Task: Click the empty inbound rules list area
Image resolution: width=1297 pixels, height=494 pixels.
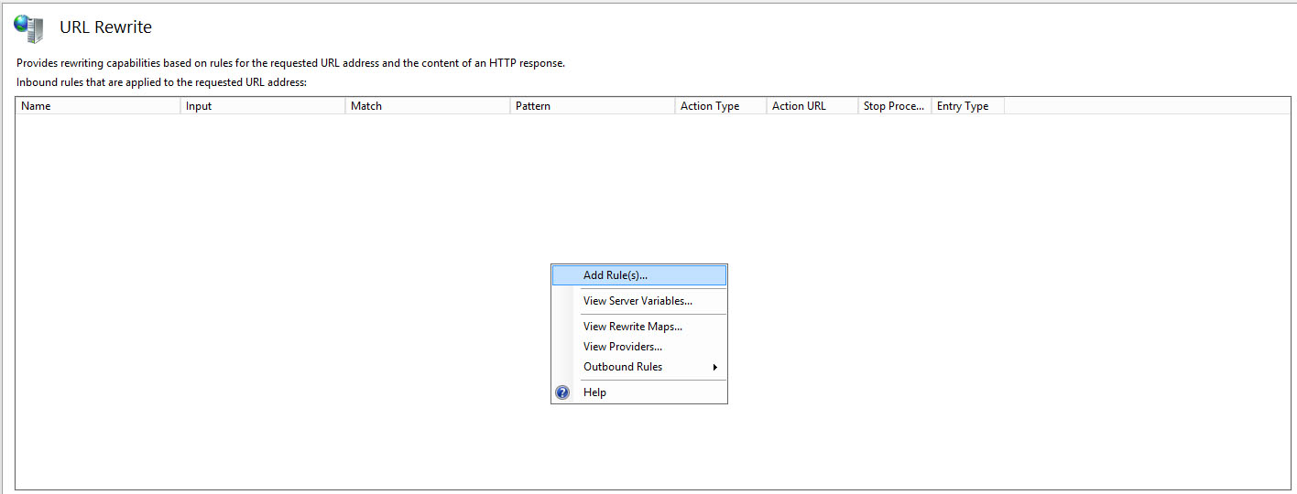Action: tap(275, 302)
